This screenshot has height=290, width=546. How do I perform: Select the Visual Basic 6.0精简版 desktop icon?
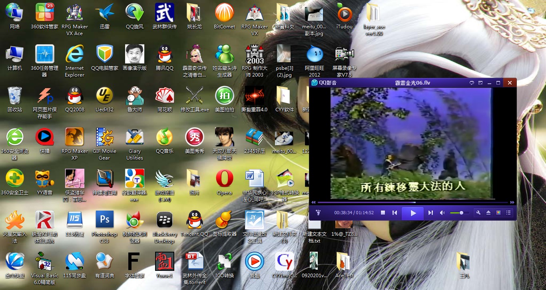(44, 268)
